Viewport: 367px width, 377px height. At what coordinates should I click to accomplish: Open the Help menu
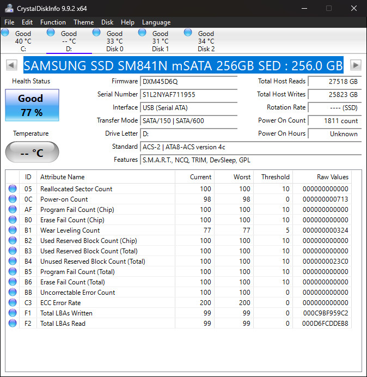127,22
